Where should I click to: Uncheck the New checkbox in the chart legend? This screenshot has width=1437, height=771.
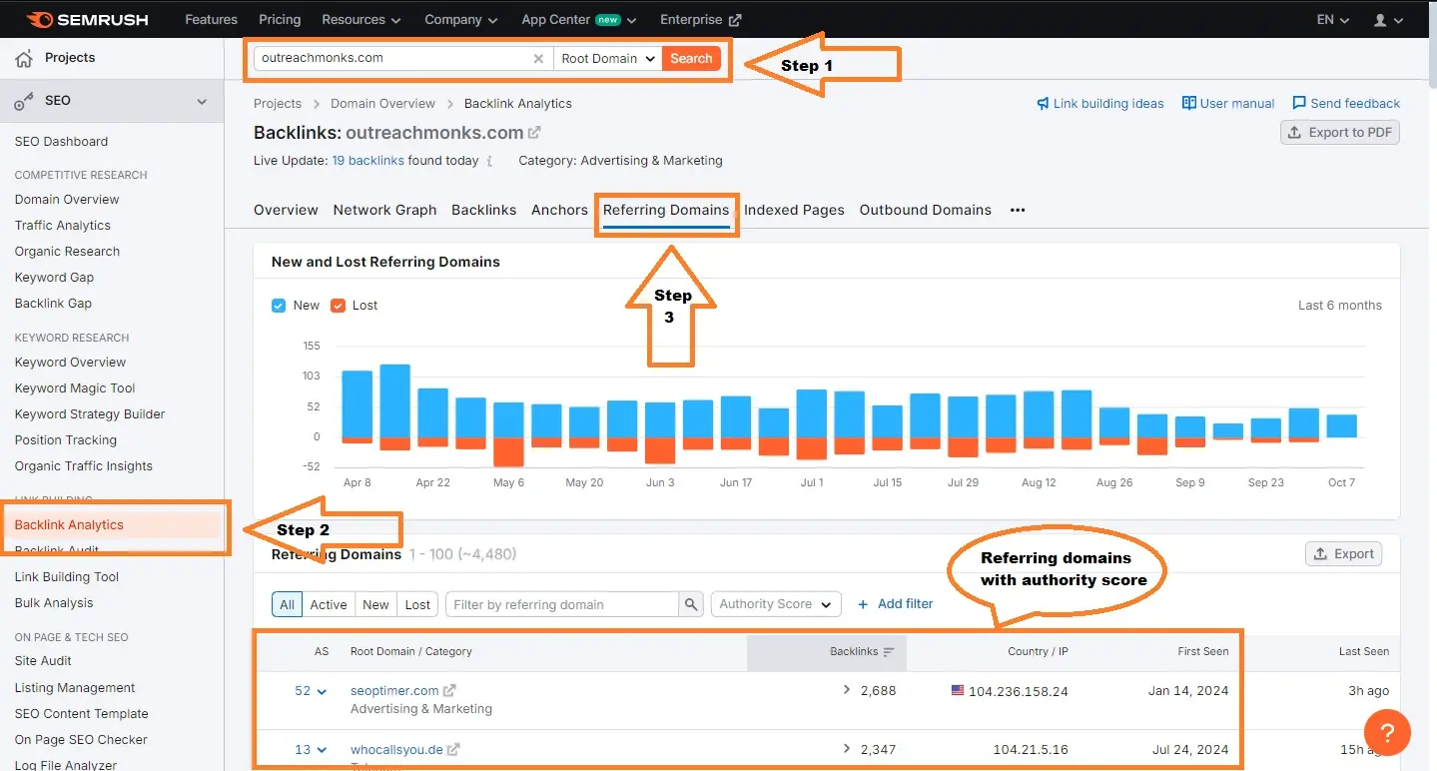coord(279,305)
